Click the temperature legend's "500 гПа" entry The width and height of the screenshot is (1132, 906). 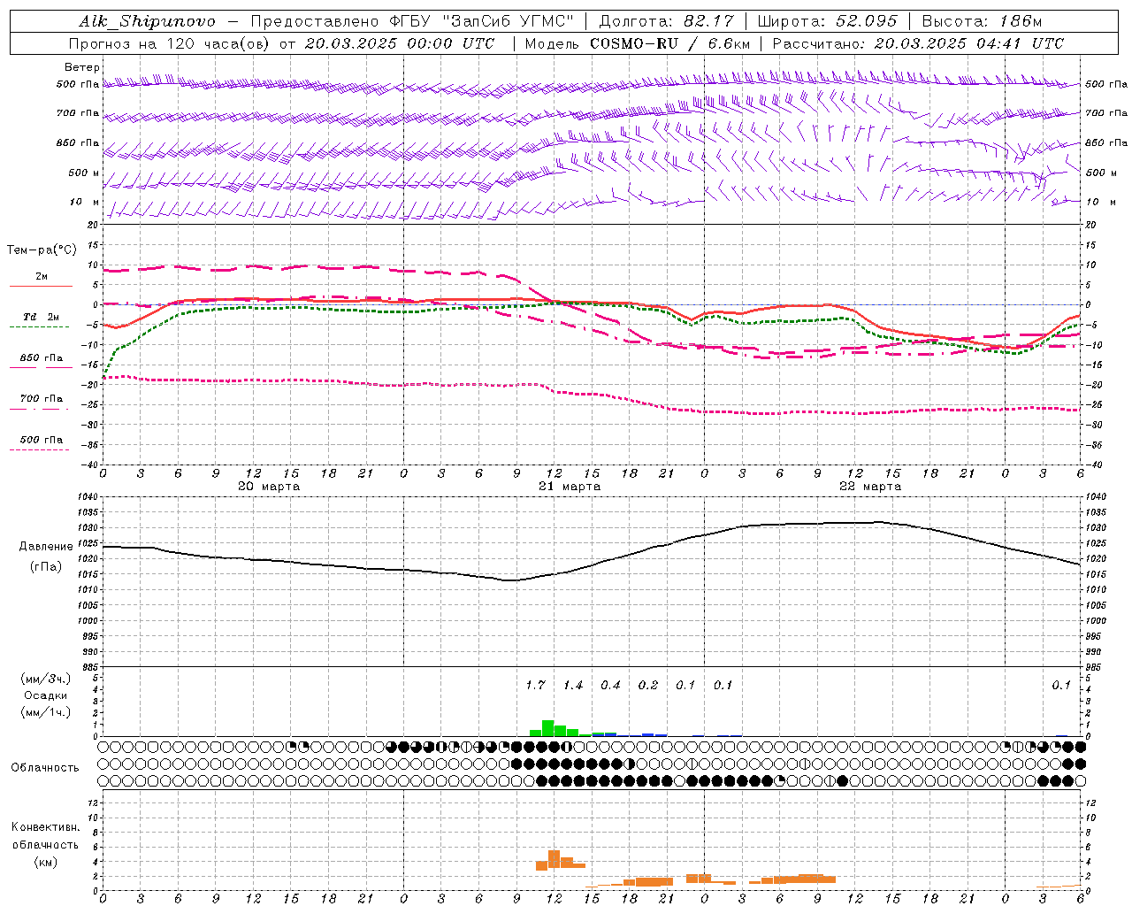pyautogui.click(x=42, y=440)
